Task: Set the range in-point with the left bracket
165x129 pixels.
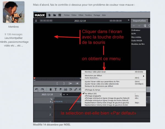Action: pos(57,84)
